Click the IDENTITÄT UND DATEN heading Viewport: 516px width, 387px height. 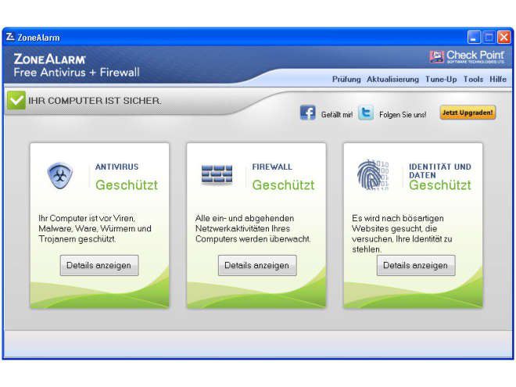(440, 170)
